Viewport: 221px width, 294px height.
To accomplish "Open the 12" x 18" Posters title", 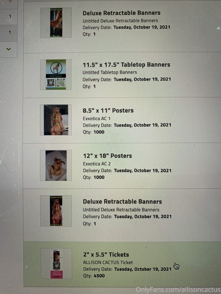I will 108,156.
